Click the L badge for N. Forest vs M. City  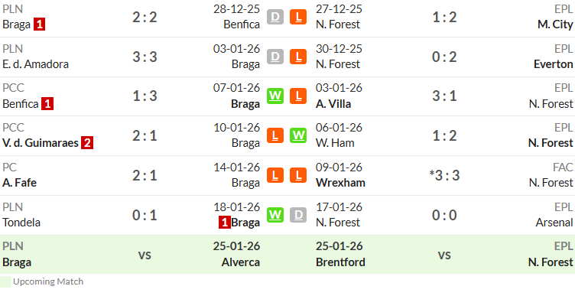coord(298,17)
